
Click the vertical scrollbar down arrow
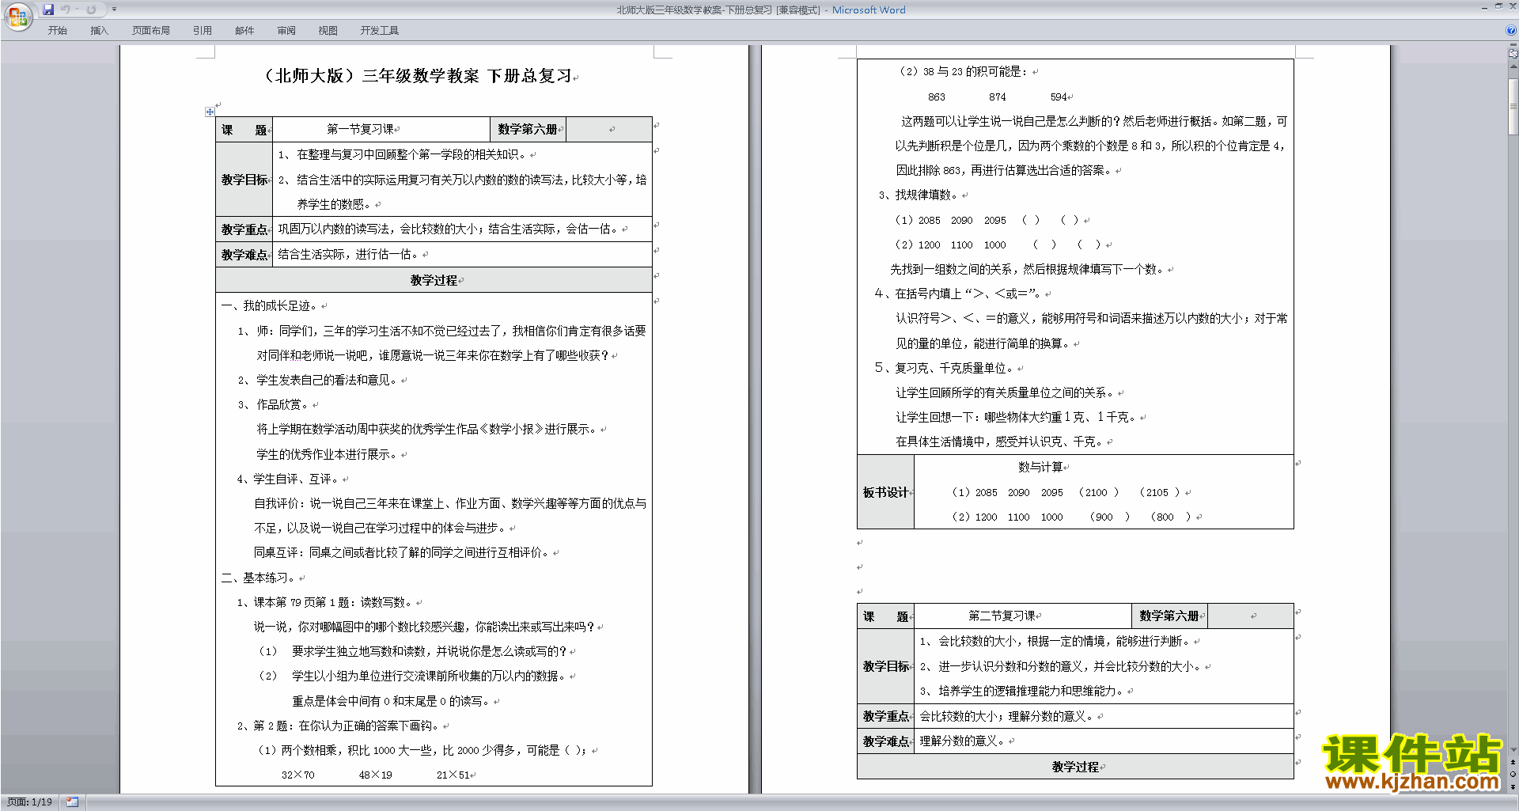1513,749
